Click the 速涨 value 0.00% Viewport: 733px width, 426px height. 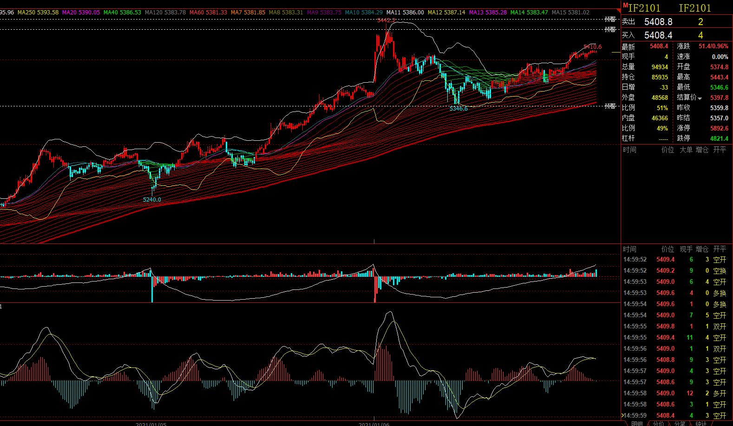pos(720,57)
